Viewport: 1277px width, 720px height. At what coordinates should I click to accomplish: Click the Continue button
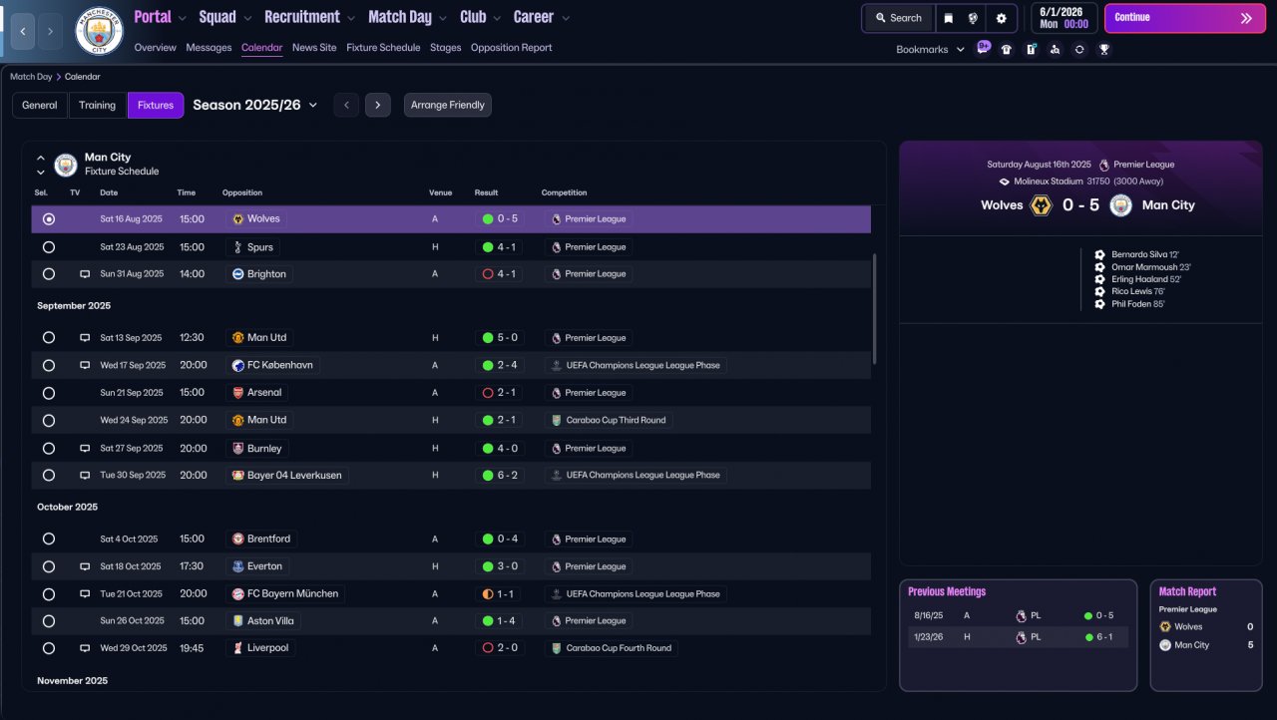tap(1185, 18)
